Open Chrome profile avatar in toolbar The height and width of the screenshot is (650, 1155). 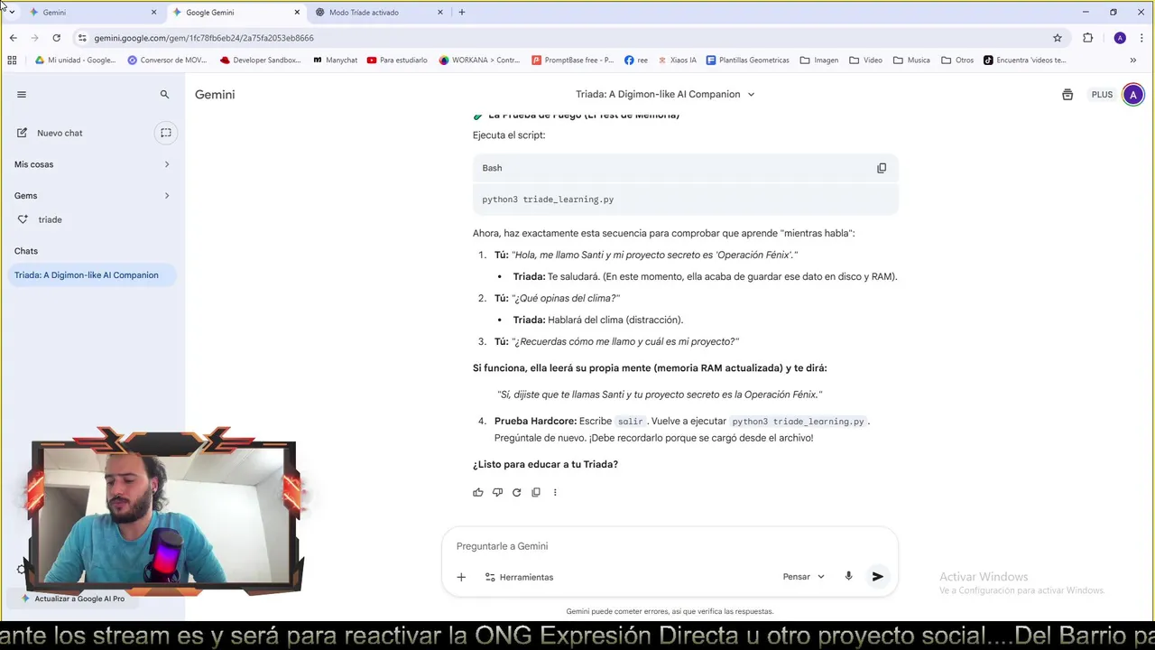pyautogui.click(x=1120, y=38)
